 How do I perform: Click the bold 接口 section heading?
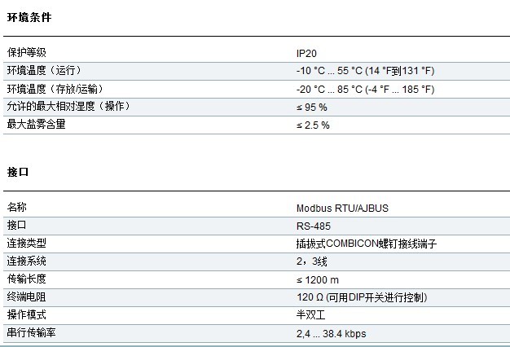[18, 172]
